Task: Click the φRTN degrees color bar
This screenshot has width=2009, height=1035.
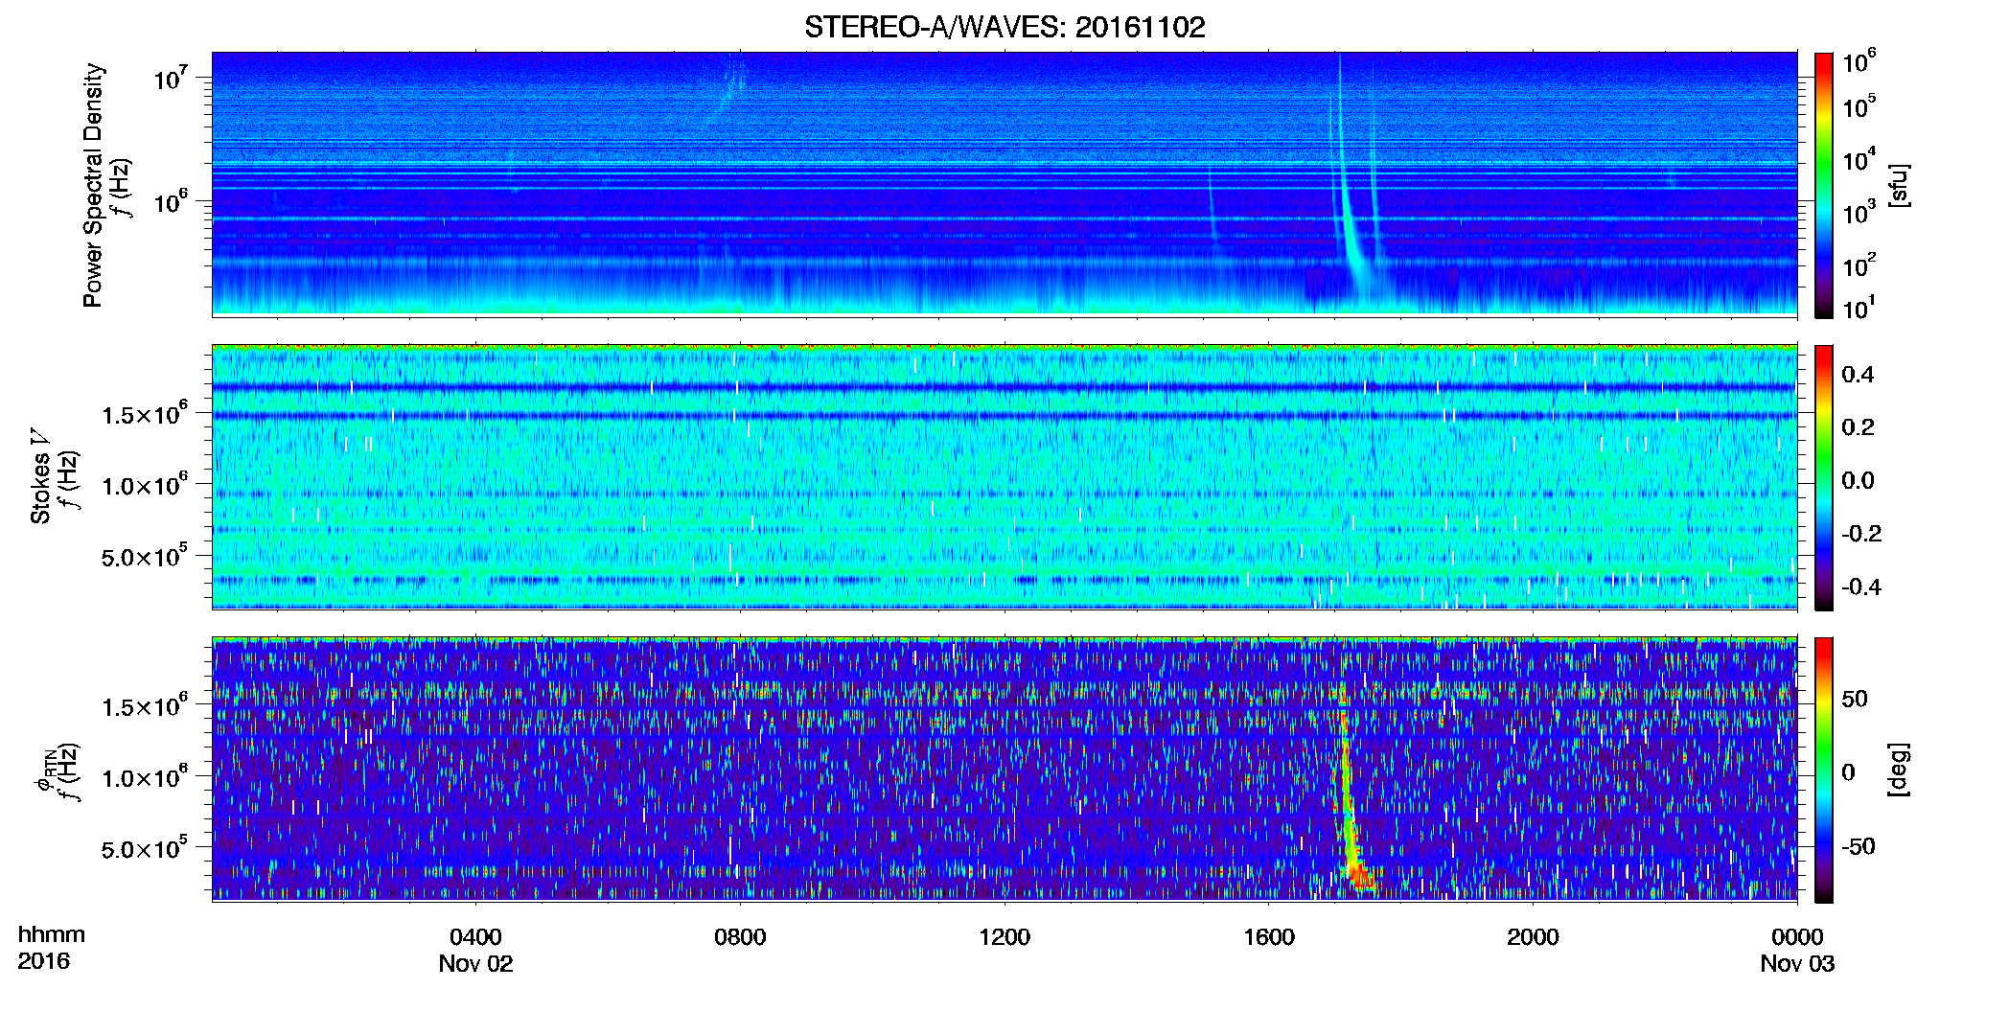Action: click(1824, 770)
